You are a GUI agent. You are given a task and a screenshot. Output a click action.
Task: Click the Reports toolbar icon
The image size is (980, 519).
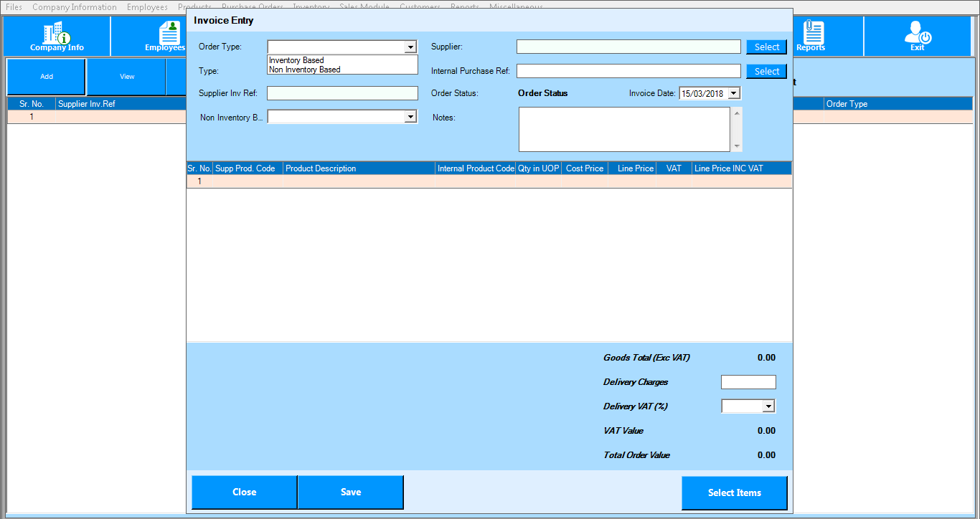click(x=811, y=36)
